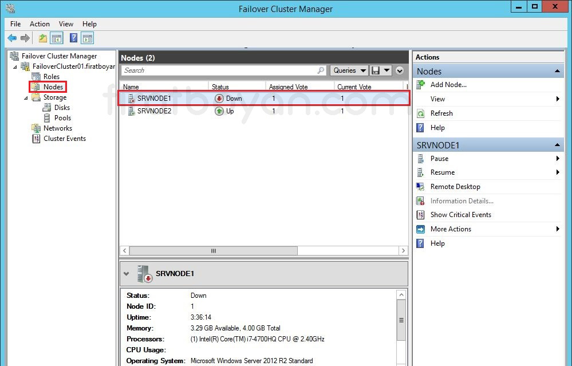Viewport: 572px width, 366px height.
Task: Collapse the FailoverCluster01 tree node triangle
Action: [15, 67]
